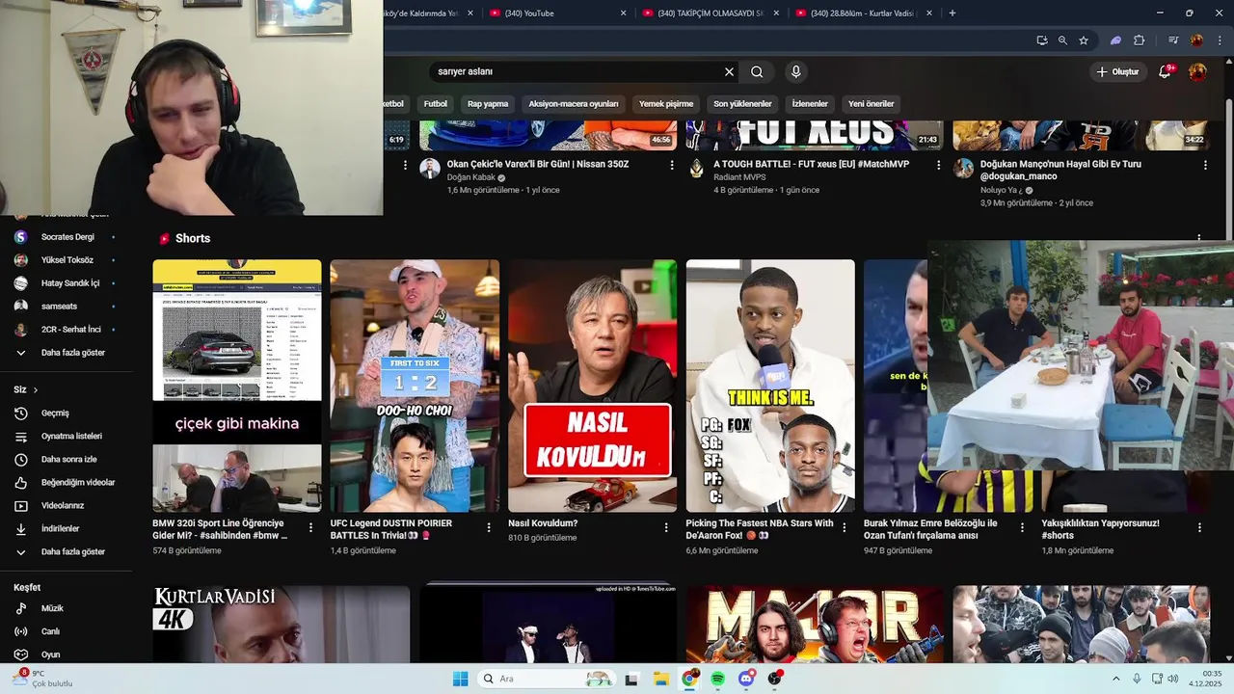Open the Radiant MVPS channel link
Screen dimensions: 1234x694
point(739,177)
